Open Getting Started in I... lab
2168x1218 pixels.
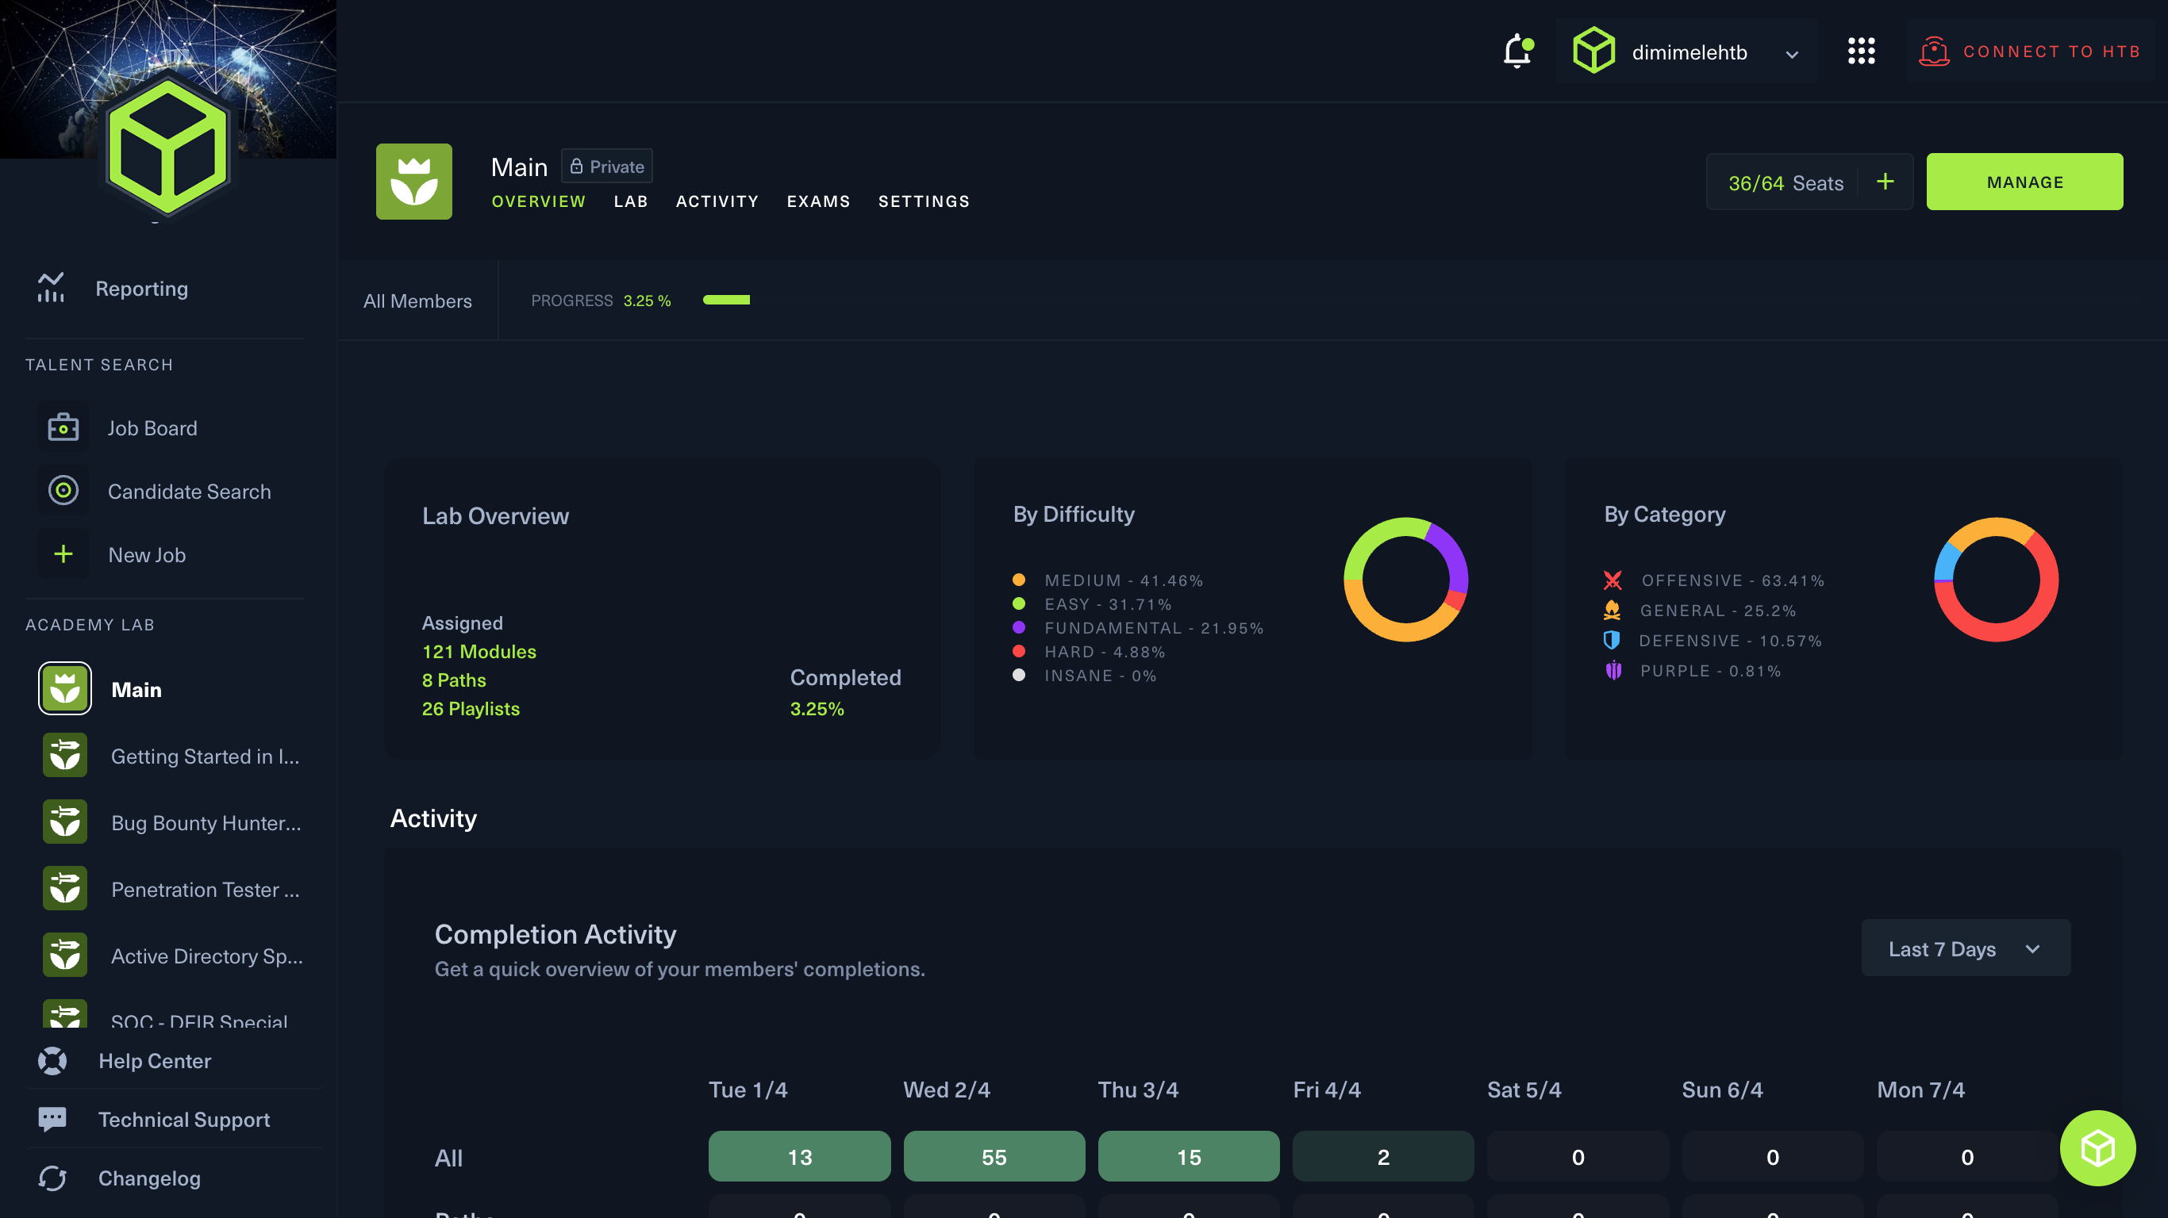(206, 756)
